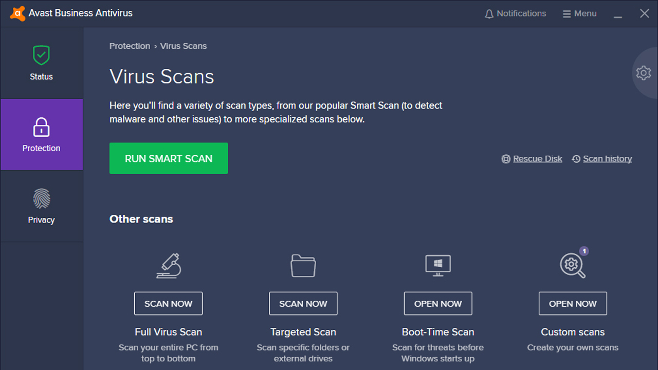The height and width of the screenshot is (370, 658).
Task: Click the Custom scans title
Action: click(x=573, y=332)
